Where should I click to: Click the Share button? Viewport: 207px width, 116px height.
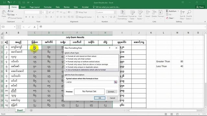tap(200, 7)
